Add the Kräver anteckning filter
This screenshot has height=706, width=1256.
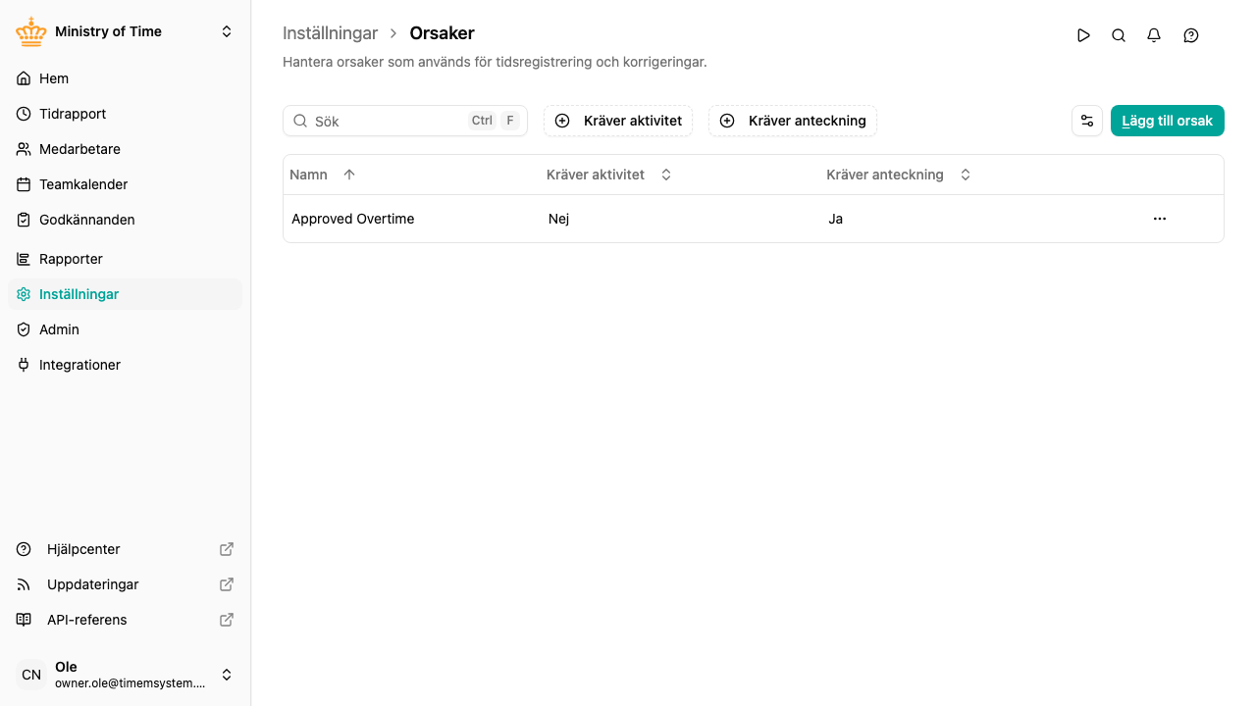[x=793, y=121]
